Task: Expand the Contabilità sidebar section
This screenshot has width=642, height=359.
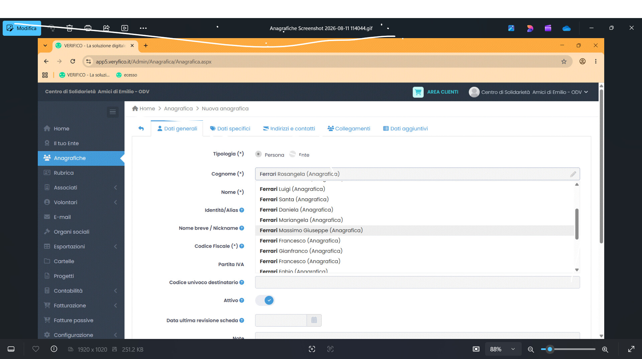Action: point(81,291)
